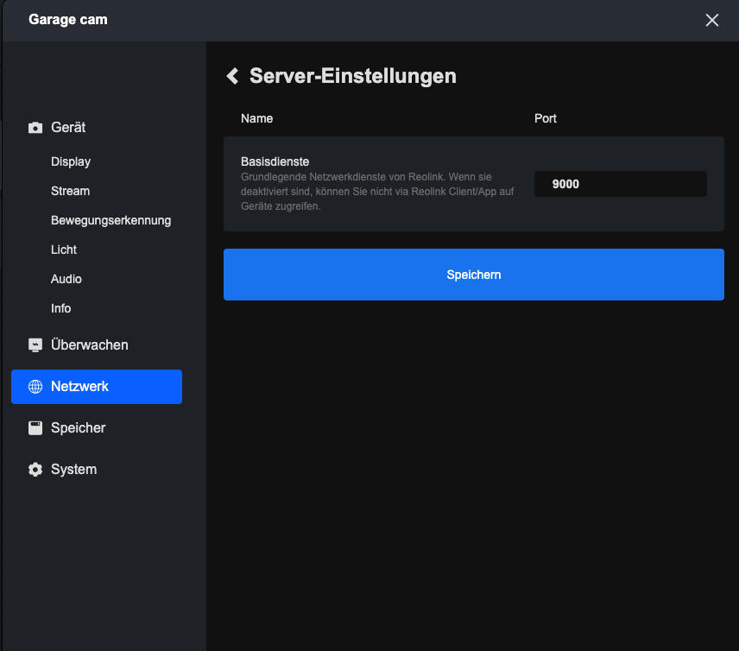
Task: Close the Garage cam settings window
Action: tap(711, 20)
